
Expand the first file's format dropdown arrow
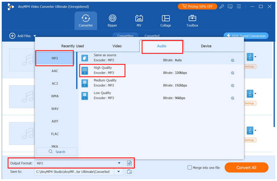[x=255, y=57]
